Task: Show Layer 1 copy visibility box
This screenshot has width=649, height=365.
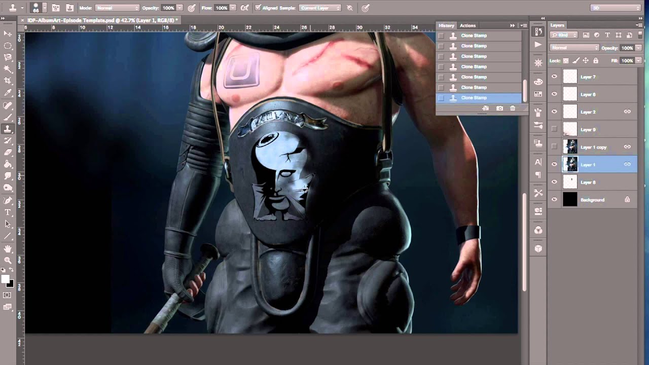Action: tap(554, 147)
